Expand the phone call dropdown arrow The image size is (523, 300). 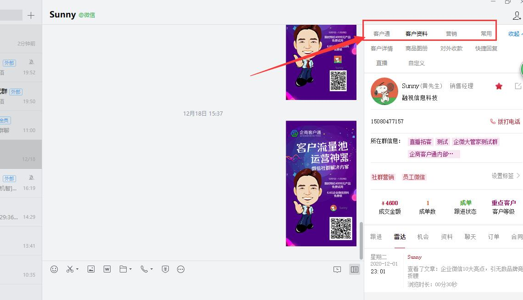tap(151, 269)
